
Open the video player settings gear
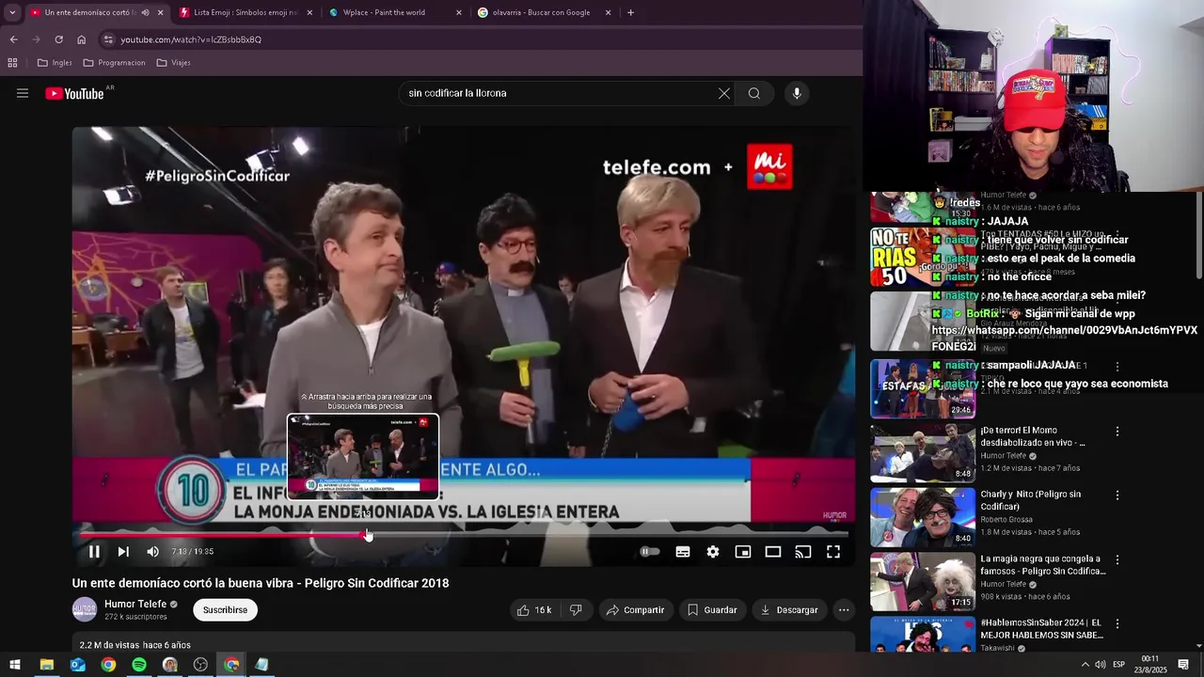713,552
